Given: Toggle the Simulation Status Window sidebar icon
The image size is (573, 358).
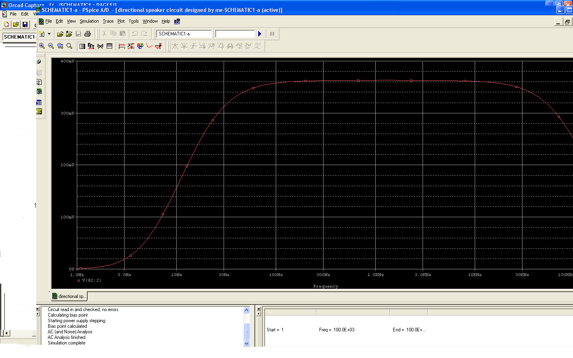Looking at the screenshot, I should point(39,111).
